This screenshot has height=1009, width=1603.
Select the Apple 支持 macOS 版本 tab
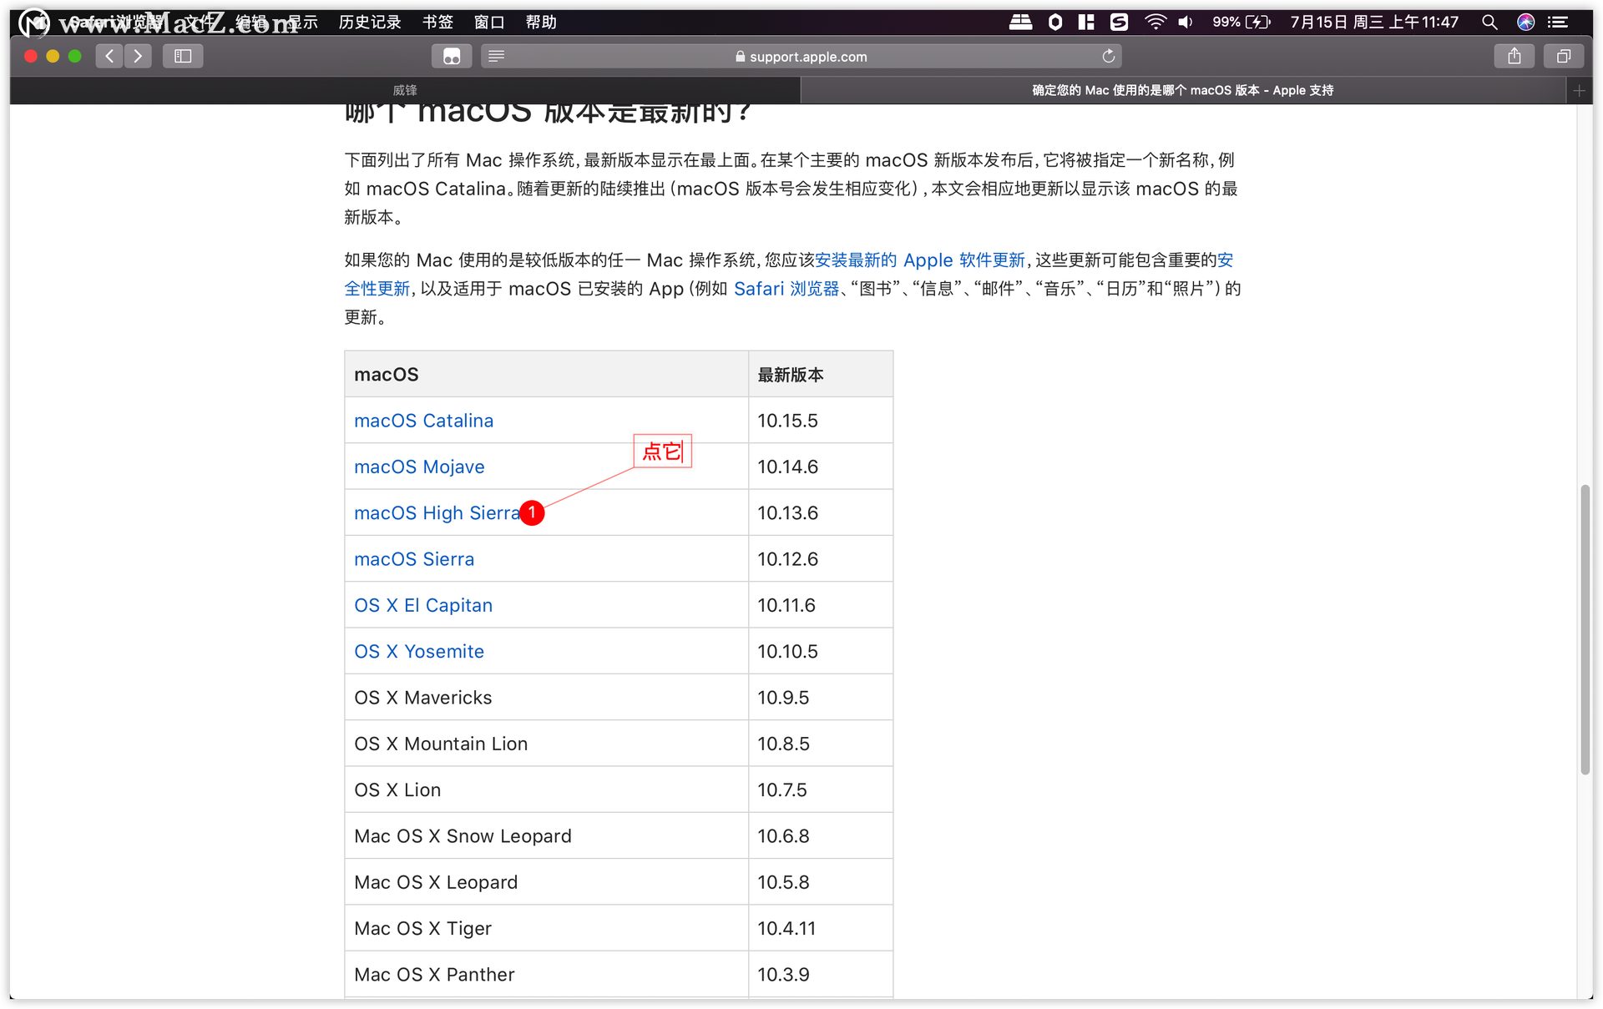1183,90
